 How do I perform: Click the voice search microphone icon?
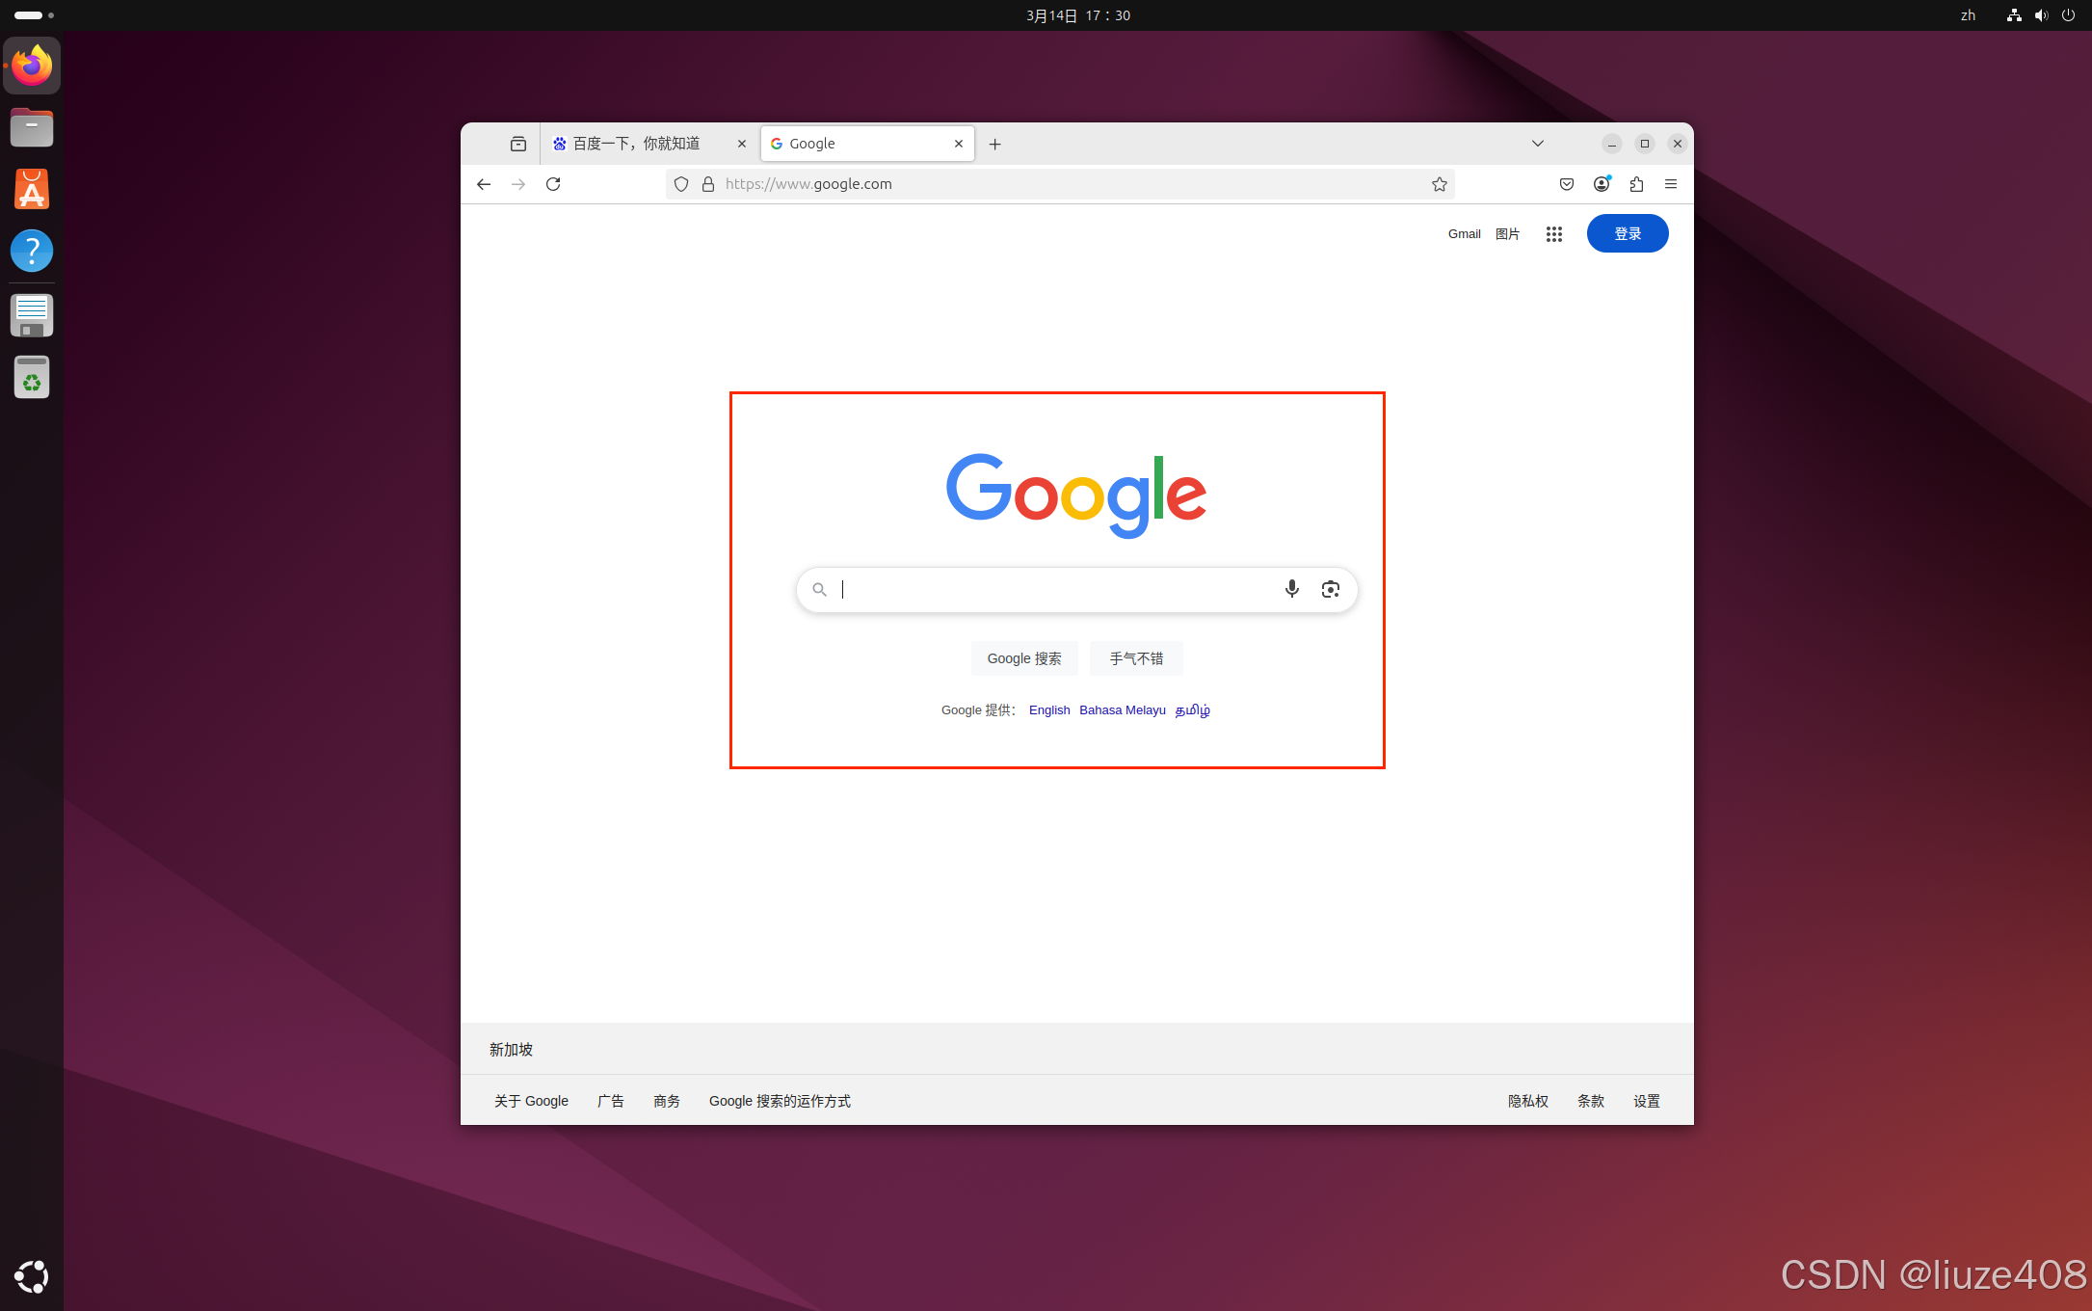point(1291,589)
